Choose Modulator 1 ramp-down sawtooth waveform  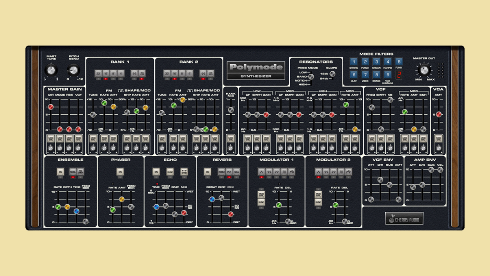(x=277, y=172)
